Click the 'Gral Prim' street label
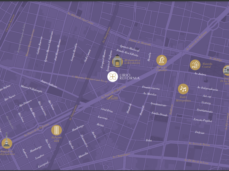Image resolution: width=229 pixels, height=171 pixels. (x=107, y=110)
